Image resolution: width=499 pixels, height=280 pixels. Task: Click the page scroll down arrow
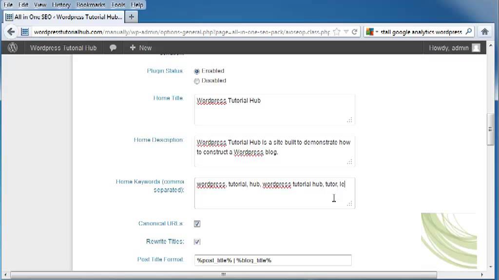pyautogui.click(x=490, y=267)
